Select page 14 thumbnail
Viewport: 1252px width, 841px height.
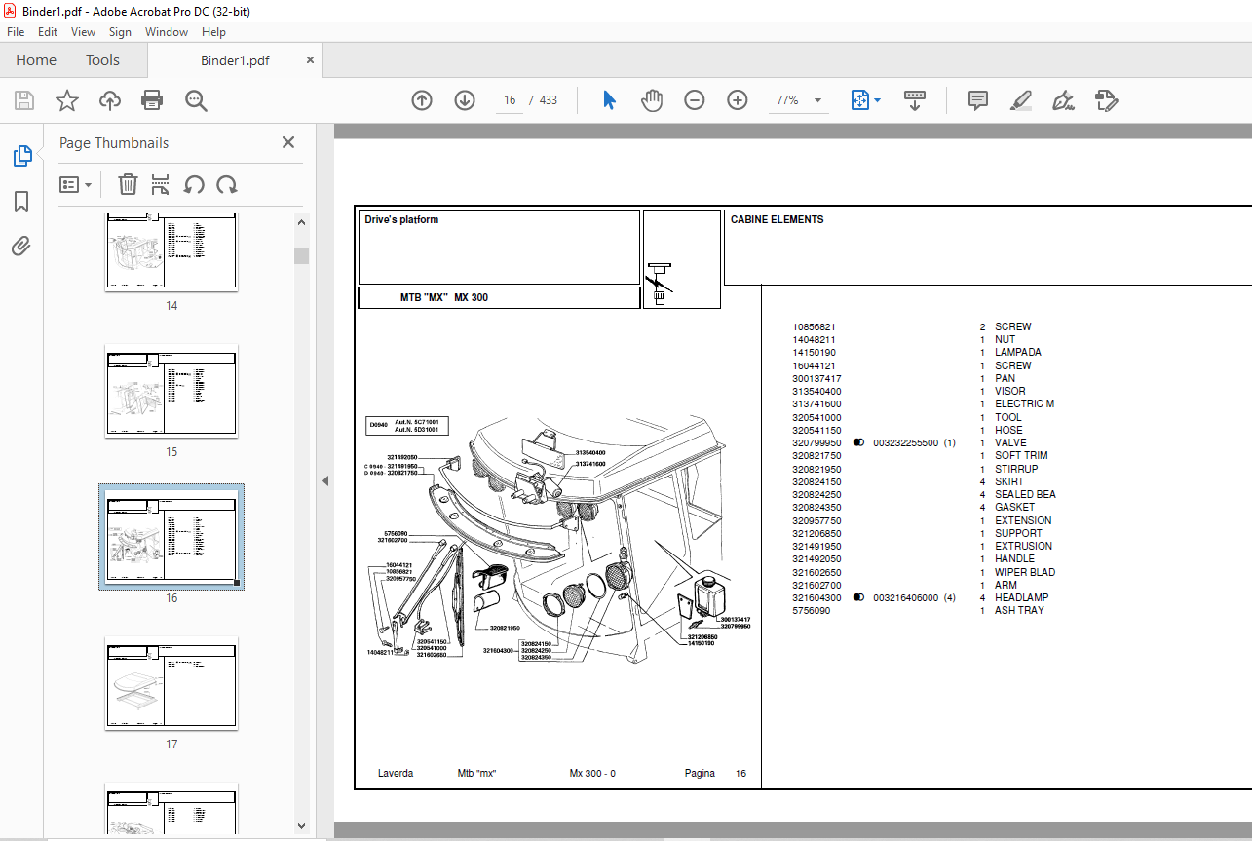tap(171, 252)
